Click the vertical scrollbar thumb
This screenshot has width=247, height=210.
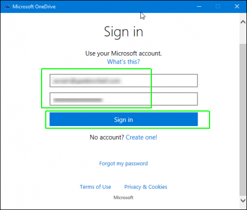[243, 119]
